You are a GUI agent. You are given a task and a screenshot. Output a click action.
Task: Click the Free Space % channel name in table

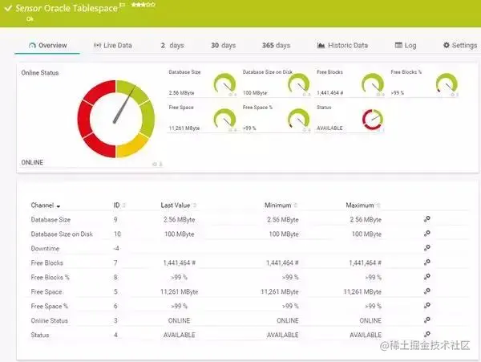50,306
